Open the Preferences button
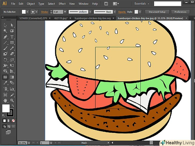 [x=180, y=12]
